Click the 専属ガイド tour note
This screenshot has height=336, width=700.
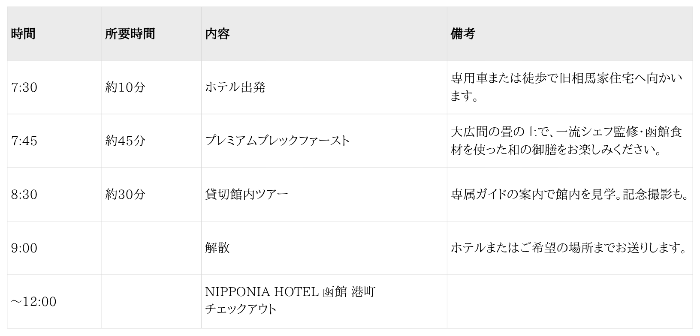[569, 195]
